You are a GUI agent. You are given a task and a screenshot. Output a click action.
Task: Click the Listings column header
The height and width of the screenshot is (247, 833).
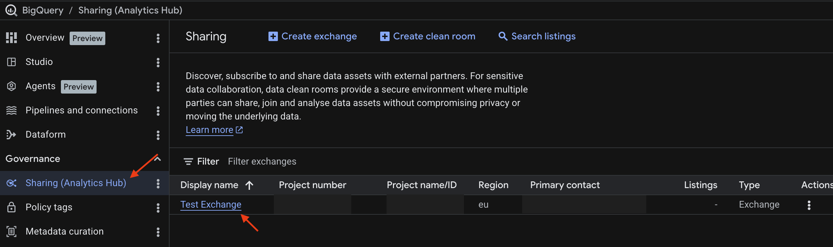(701, 185)
